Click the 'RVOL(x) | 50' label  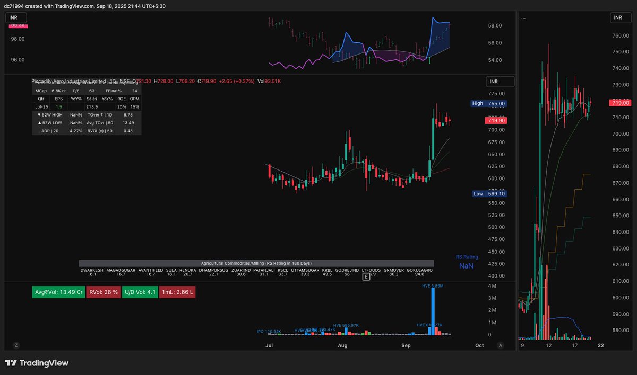(x=100, y=131)
